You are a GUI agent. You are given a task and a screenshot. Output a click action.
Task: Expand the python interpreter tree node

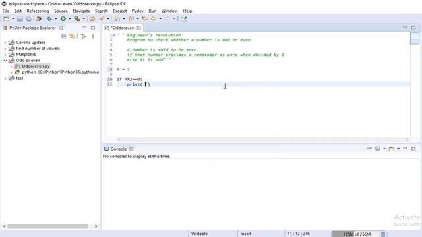point(11,72)
